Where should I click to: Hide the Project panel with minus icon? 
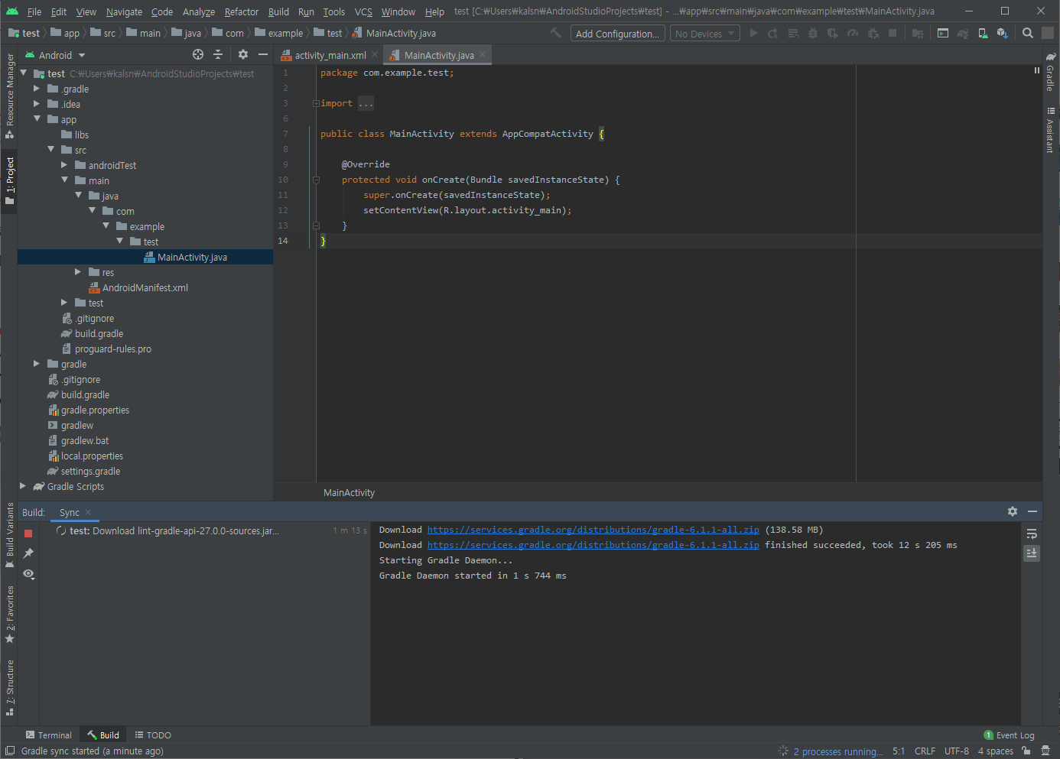263,54
